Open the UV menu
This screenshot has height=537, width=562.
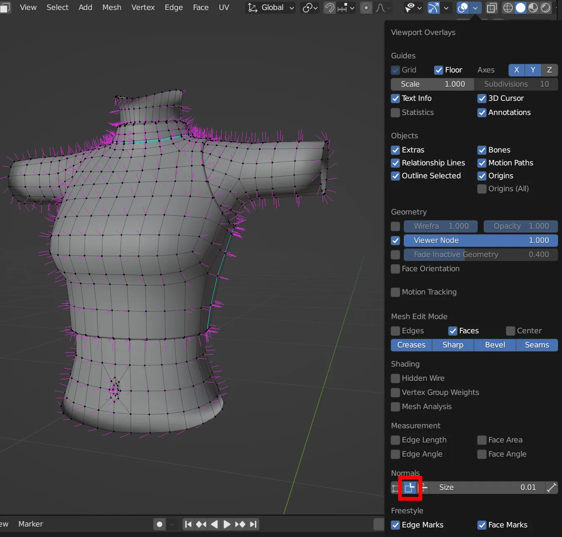(224, 7)
